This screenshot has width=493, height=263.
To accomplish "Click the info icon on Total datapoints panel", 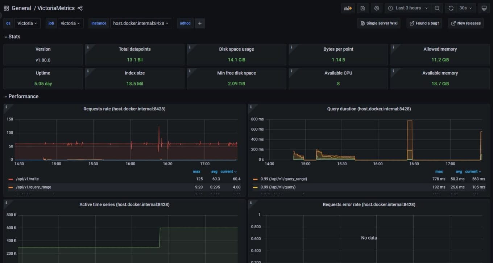I will tap(88, 47).
